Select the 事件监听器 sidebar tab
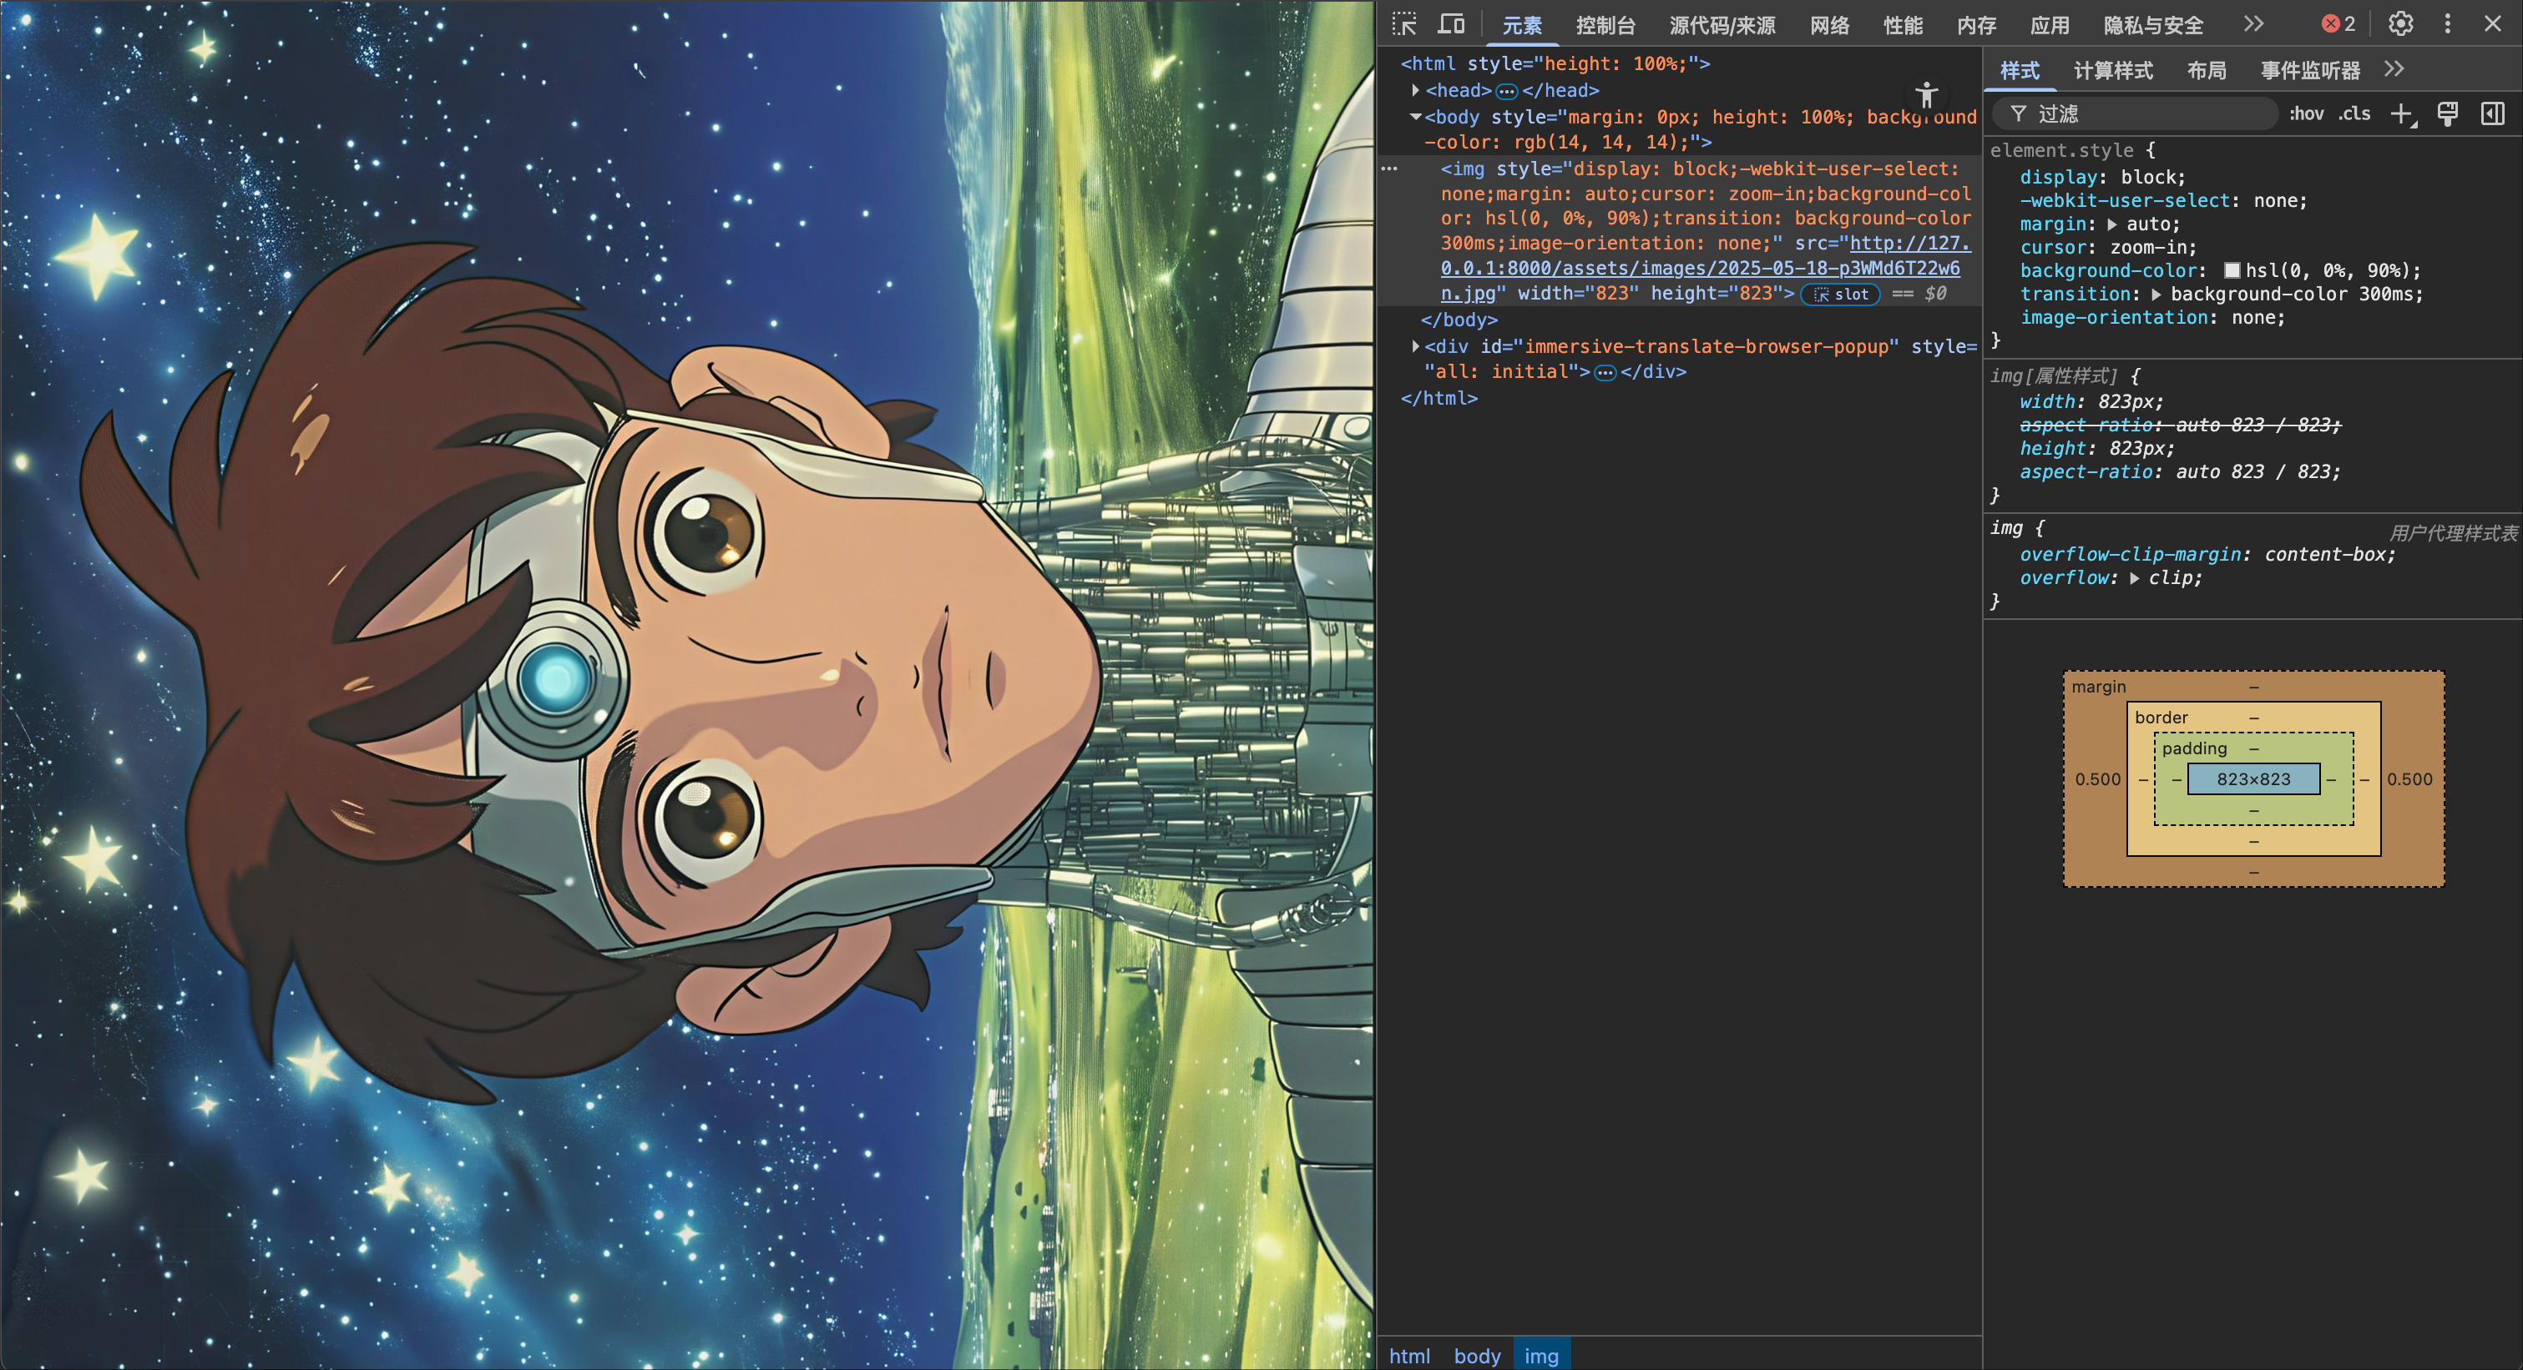 tap(2309, 70)
